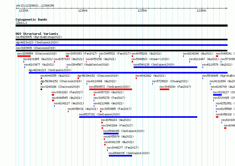235x166 pixels.
Task: Select nsv6106127 (Wu2021) label
Action: point(69,103)
